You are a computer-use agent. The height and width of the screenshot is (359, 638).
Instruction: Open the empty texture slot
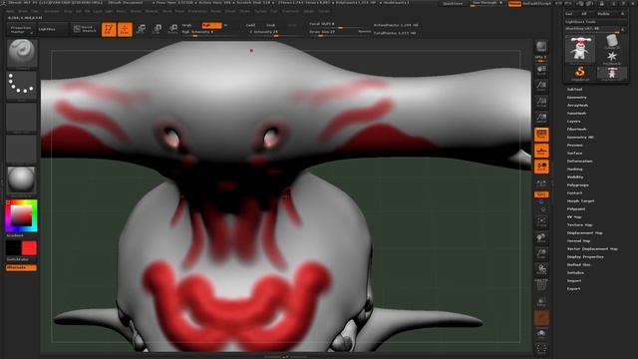[x=22, y=150]
